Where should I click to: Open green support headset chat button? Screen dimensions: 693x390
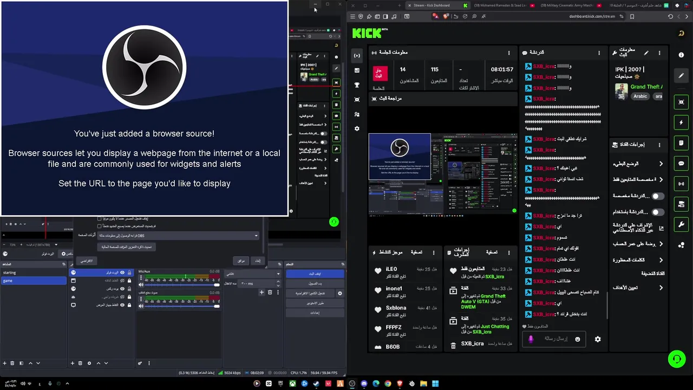(x=677, y=359)
